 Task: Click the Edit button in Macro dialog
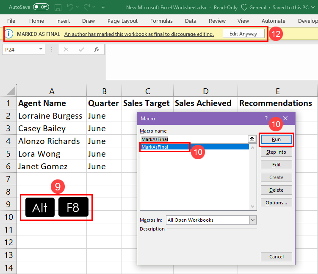276,165
